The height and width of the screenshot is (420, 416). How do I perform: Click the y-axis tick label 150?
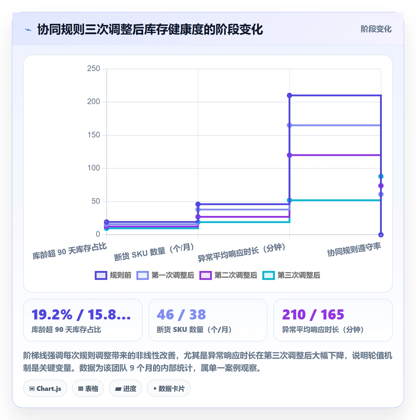click(x=94, y=135)
